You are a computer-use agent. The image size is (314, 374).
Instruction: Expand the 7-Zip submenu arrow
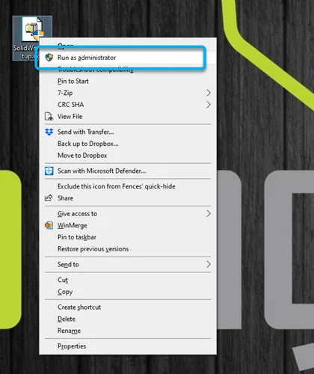pyautogui.click(x=209, y=93)
